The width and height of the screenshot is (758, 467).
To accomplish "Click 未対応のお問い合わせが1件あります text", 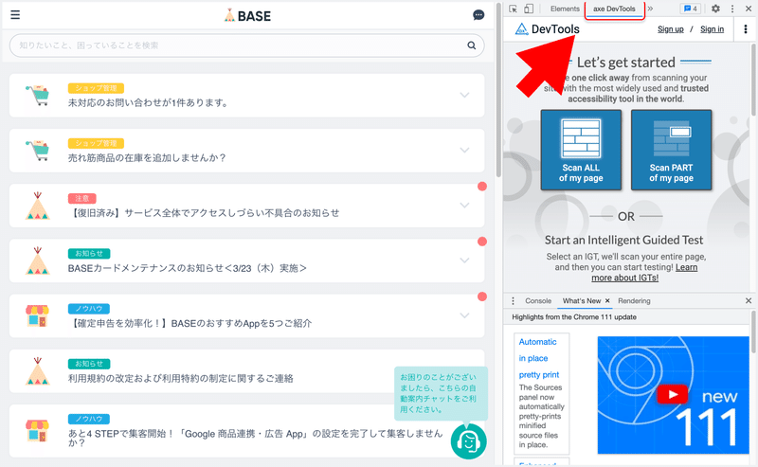I will 148,102.
